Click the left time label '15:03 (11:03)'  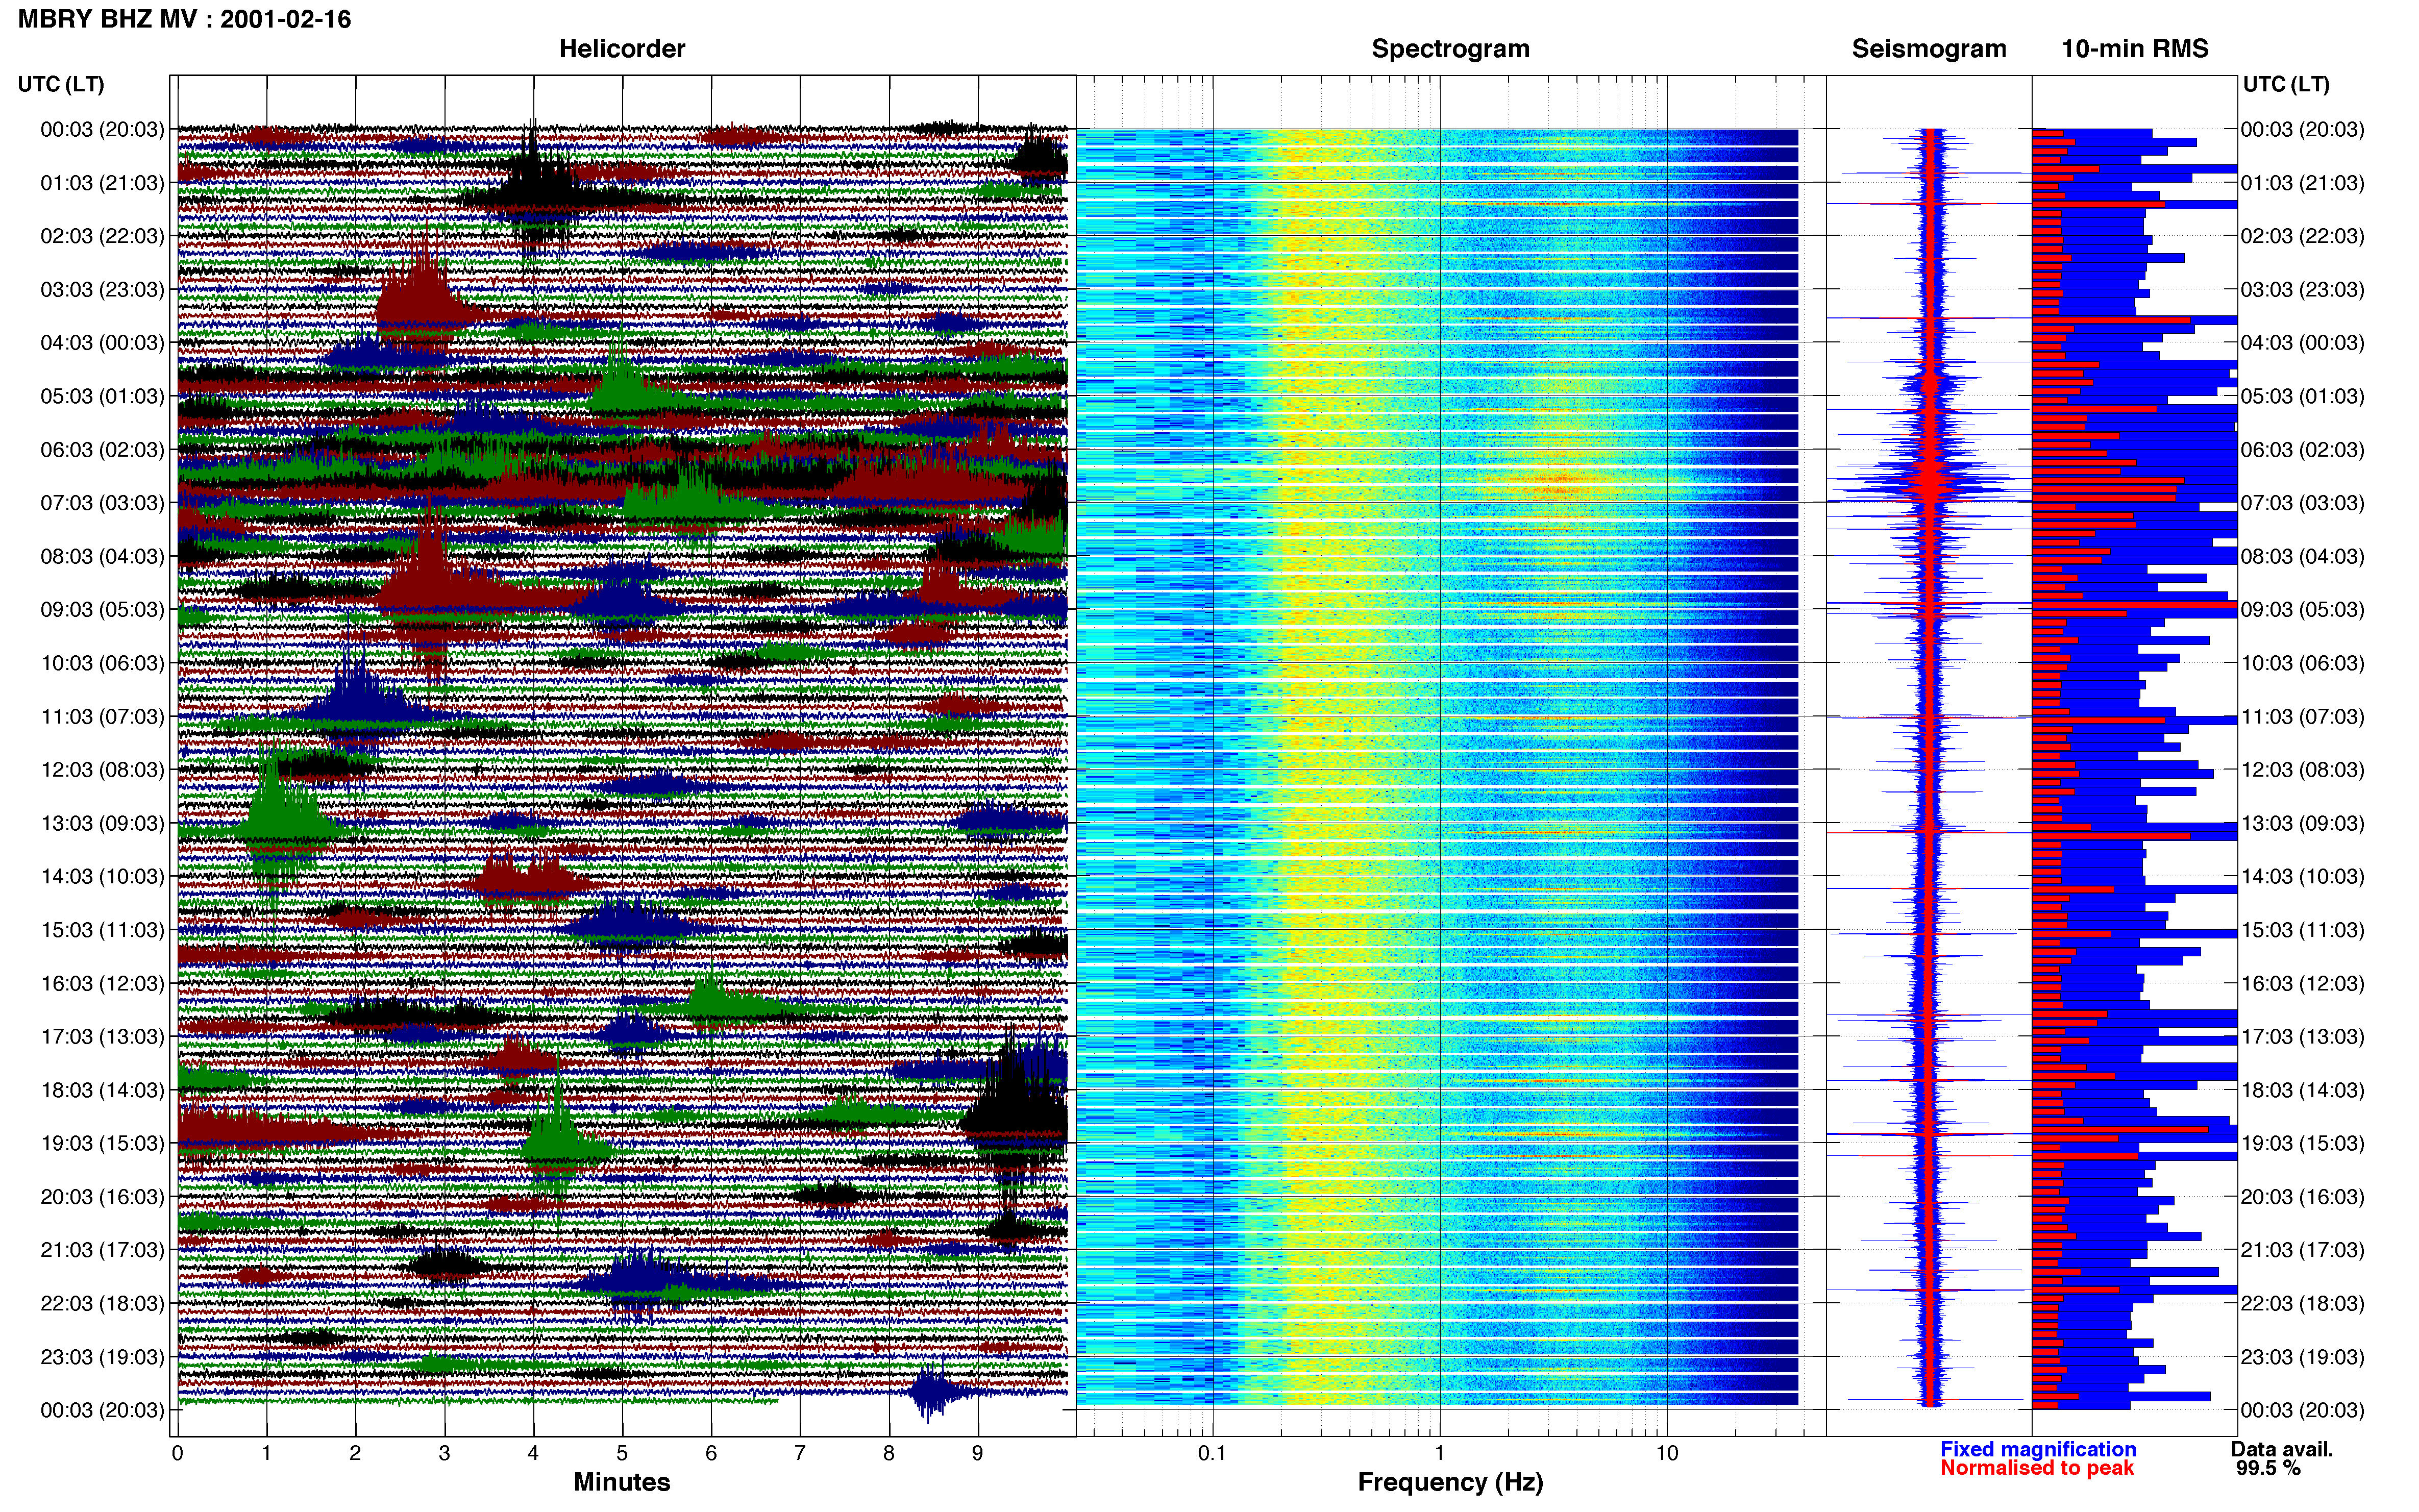(102, 930)
